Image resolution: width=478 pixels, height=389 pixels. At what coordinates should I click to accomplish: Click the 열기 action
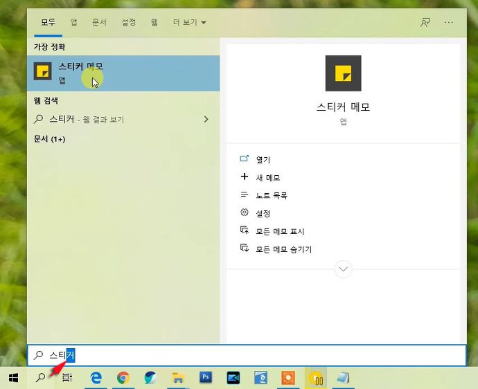(x=263, y=160)
